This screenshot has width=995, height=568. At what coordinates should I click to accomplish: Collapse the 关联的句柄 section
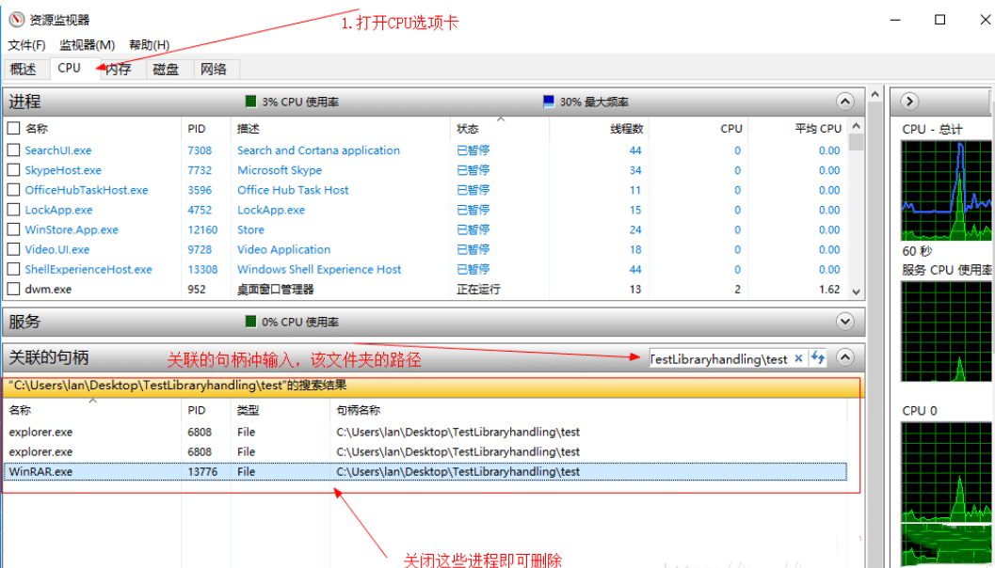click(844, 358)
